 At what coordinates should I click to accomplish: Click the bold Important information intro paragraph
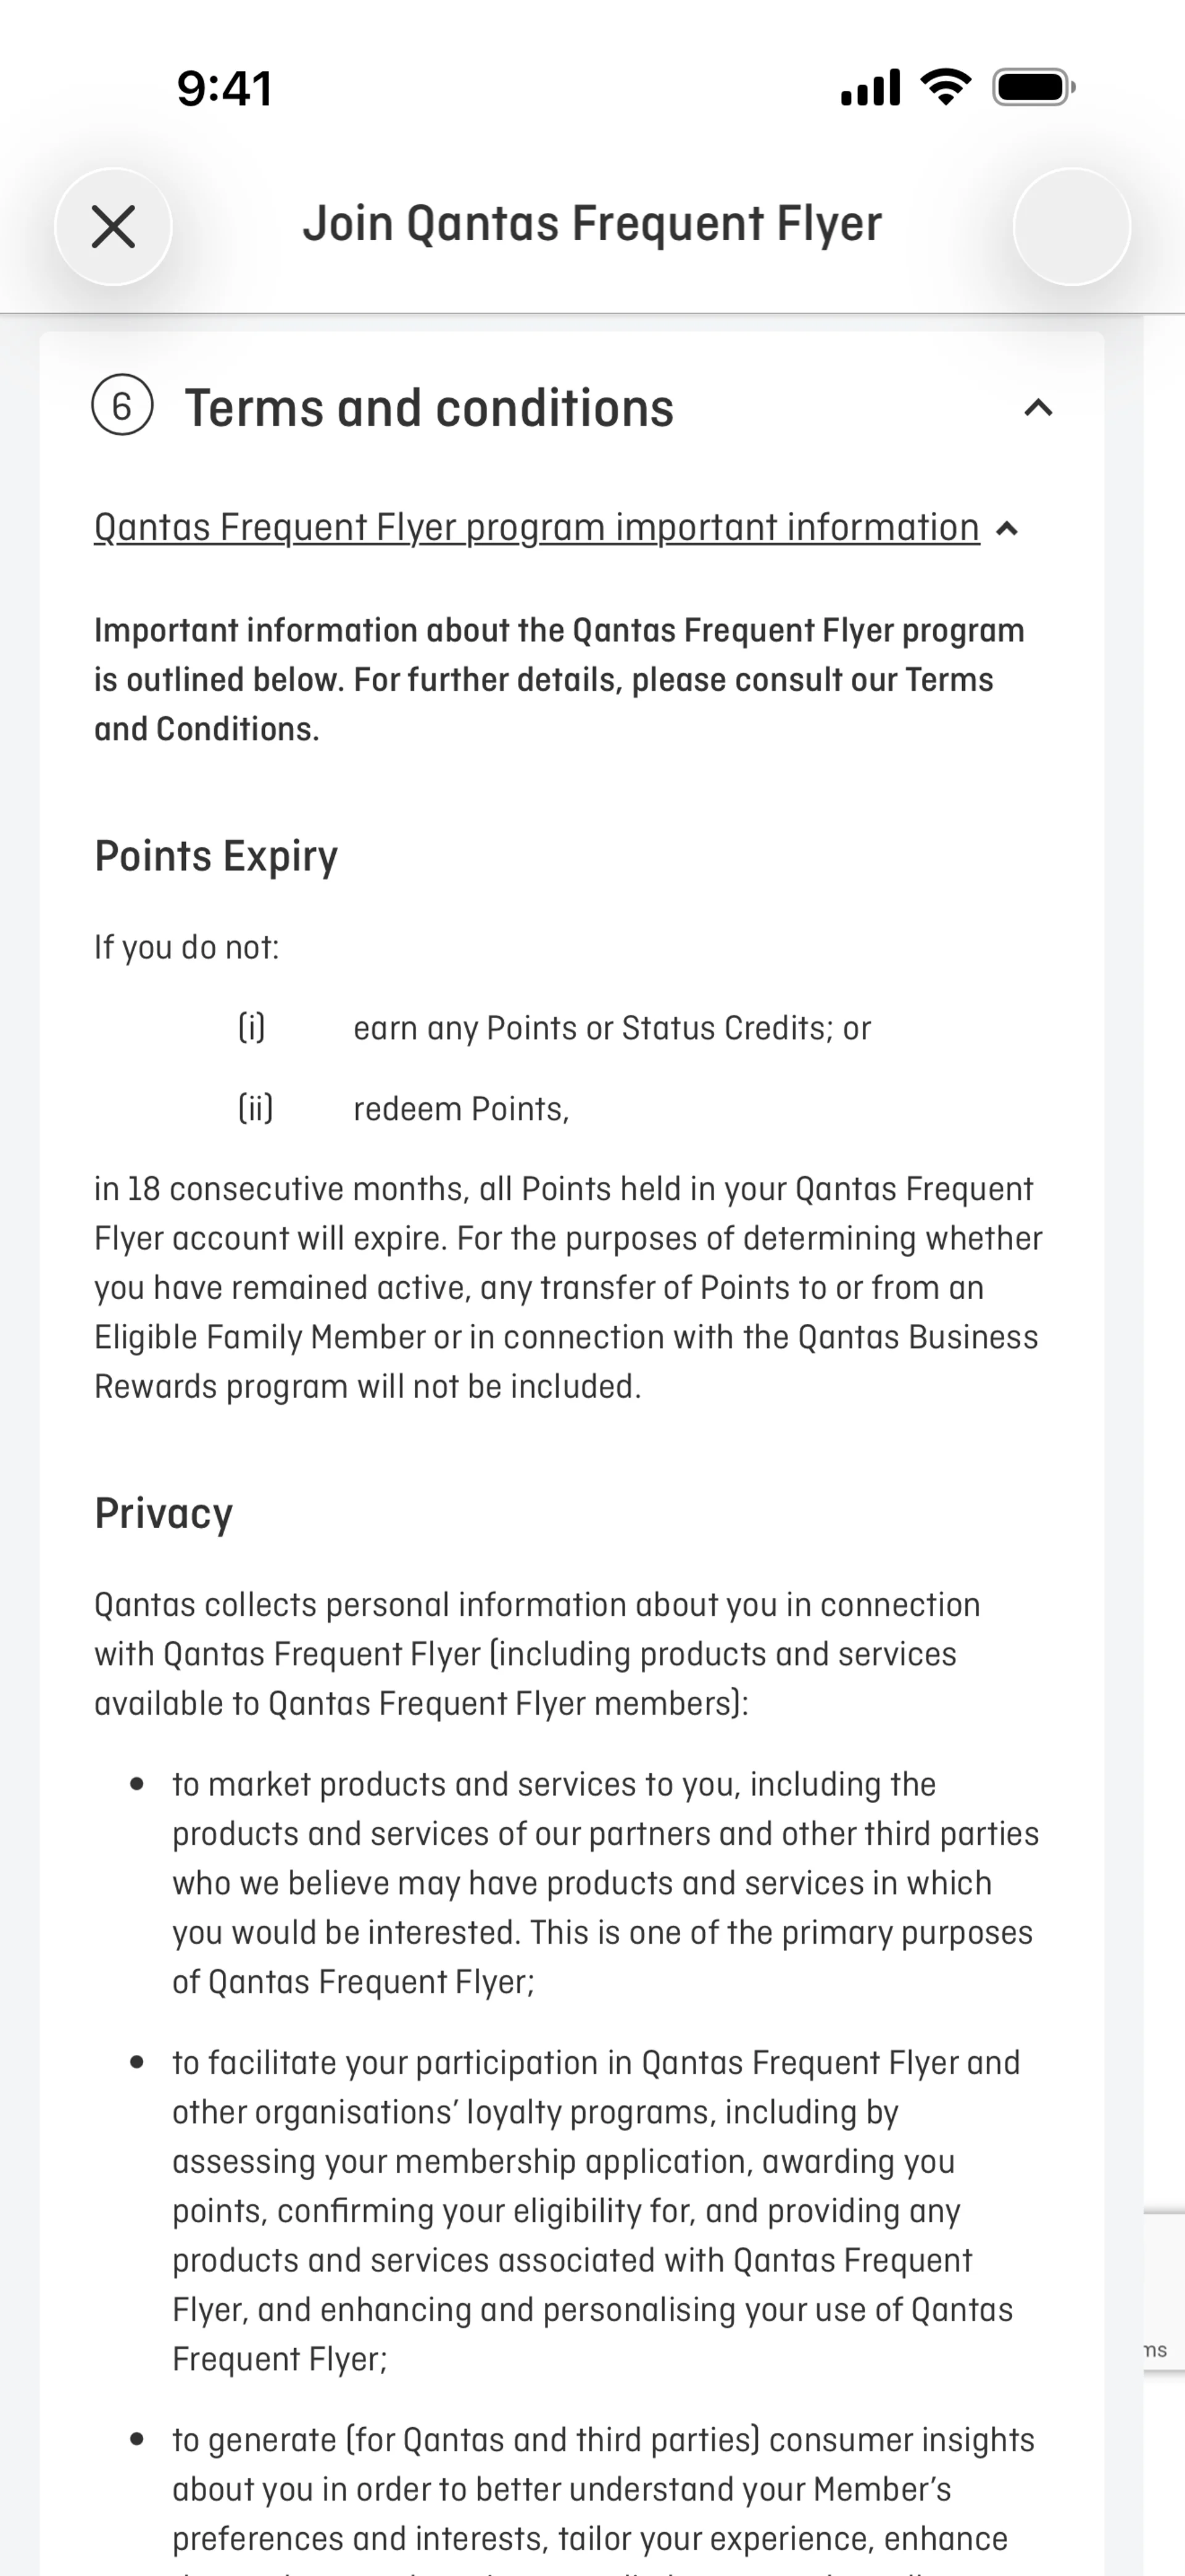click(560, 680)
